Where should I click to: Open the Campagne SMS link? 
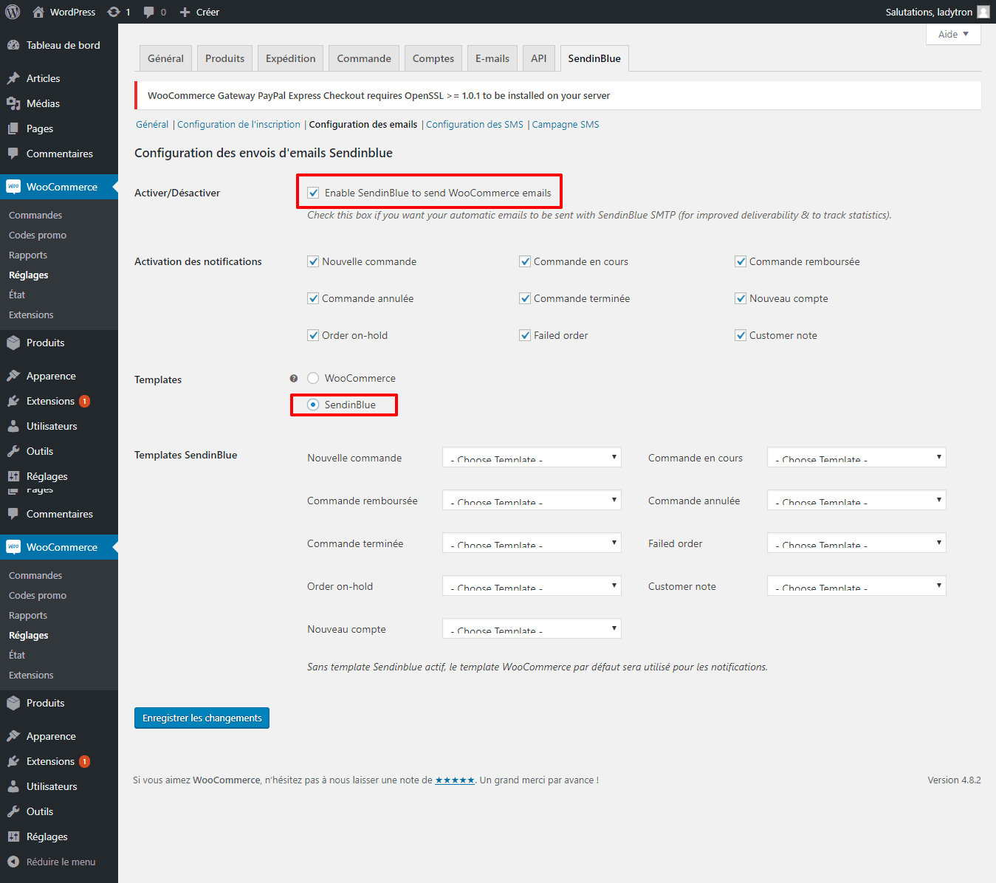click(x=566, y=124)
